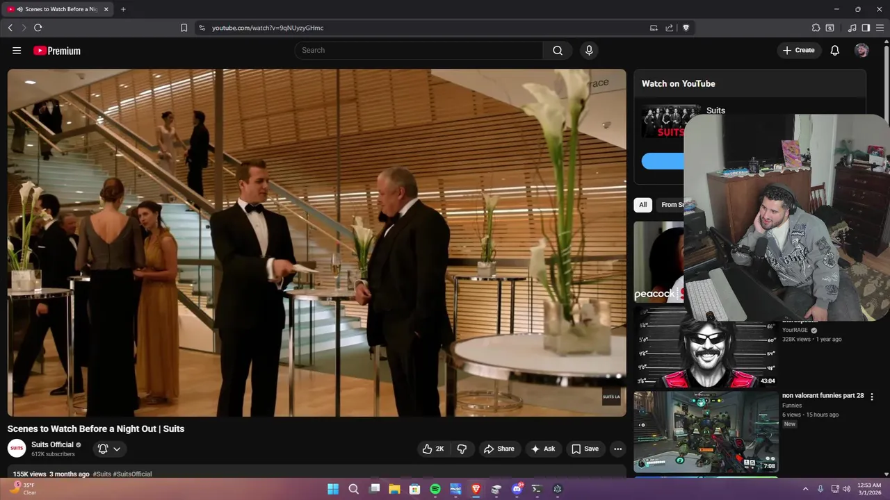Open new browser tab with plus
The height and width of the screenshot is (500, 890).
pyautogui.click(x=123, y=9)
